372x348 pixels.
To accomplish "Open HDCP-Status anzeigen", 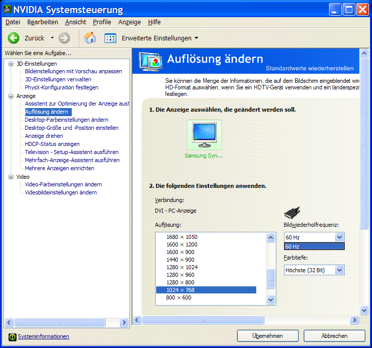I will [x=52, y=144].
